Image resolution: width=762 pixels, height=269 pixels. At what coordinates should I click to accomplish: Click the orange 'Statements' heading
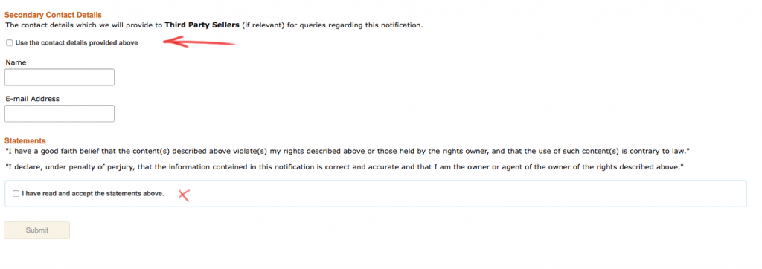(25, 140)
